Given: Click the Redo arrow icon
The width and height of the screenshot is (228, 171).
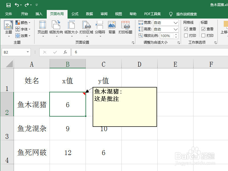Looking at the screenshot, I should [x=27, y=5].
